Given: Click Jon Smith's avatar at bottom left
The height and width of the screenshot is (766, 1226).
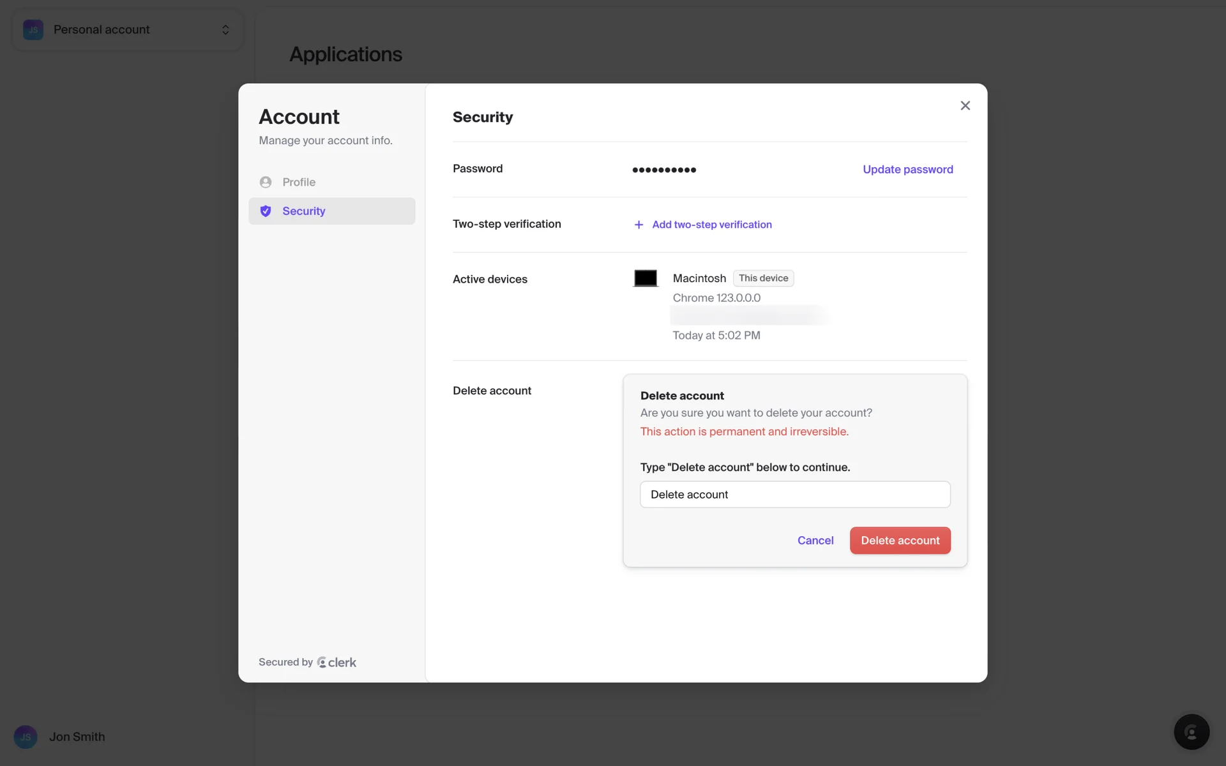Looking at the screenshot, I should 26,737.
